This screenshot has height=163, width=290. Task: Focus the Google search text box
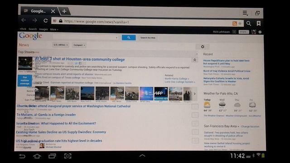pyautogui.click(x=86, y=37)
